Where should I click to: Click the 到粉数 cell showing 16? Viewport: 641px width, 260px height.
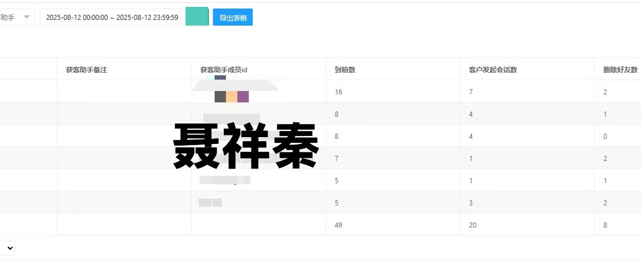pyautogui.click(x=393, y=92)
